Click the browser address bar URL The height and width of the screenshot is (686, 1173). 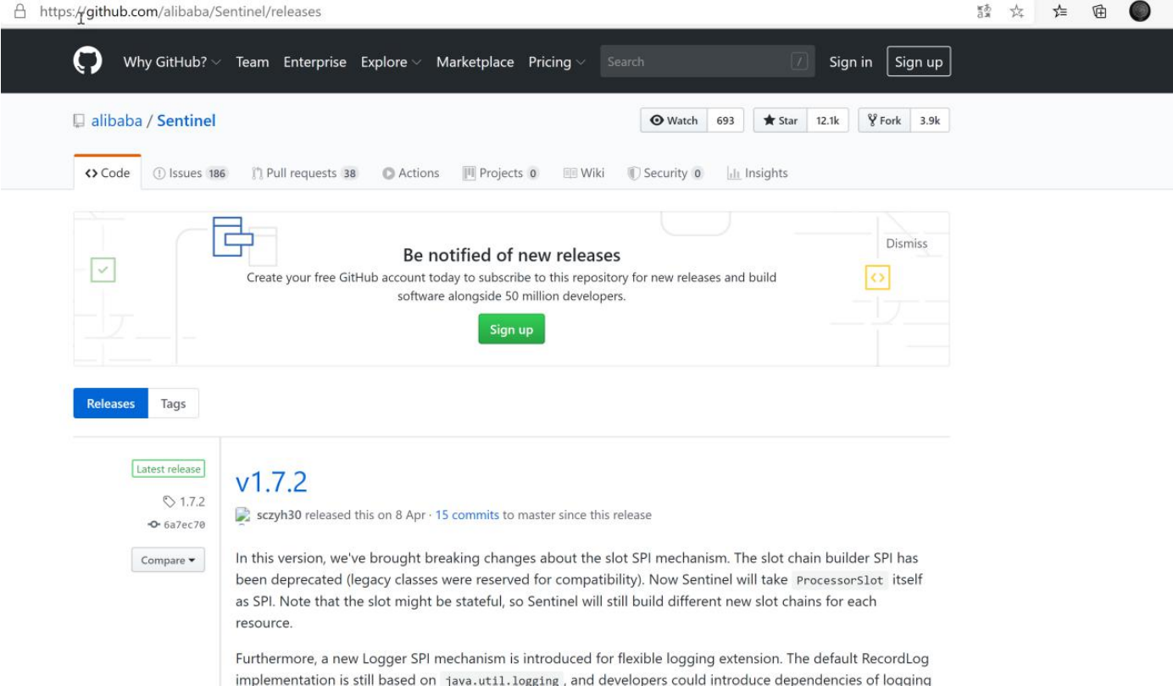180,12
